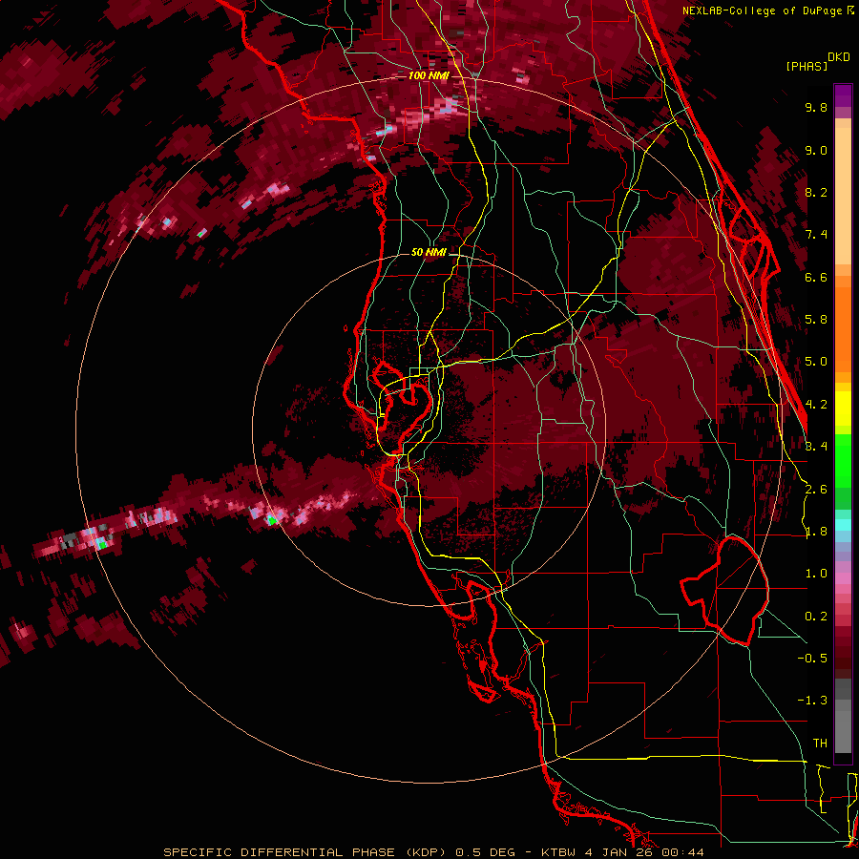
Task: Click the 1.0 value on the color scale
Action: click(816, 574)
